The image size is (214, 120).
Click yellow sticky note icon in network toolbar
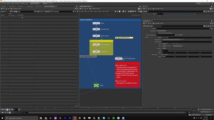(131, 12)
